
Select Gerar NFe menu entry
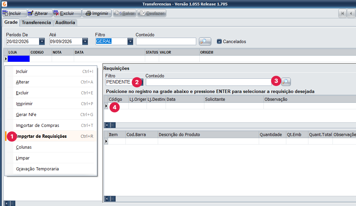51,115
